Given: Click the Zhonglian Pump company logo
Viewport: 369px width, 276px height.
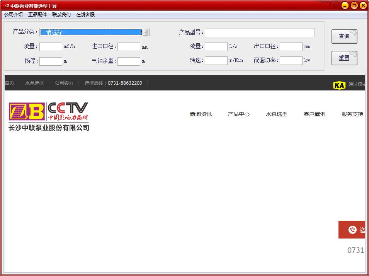Looking at the screenshot, I should [x=49, y=116].
